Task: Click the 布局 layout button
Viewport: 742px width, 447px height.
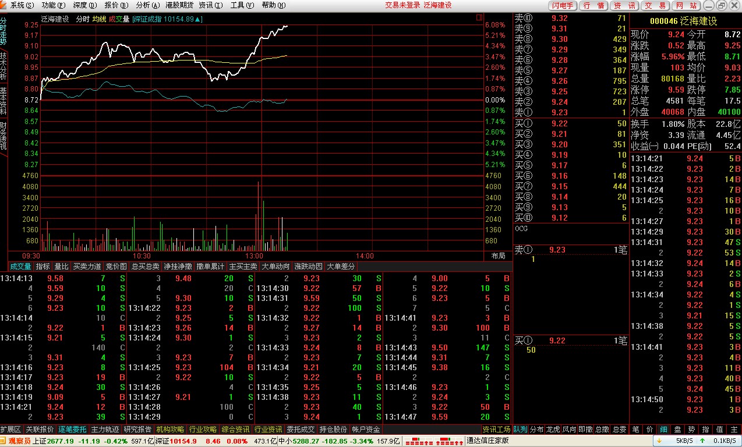Action: (x=498, y=256)
